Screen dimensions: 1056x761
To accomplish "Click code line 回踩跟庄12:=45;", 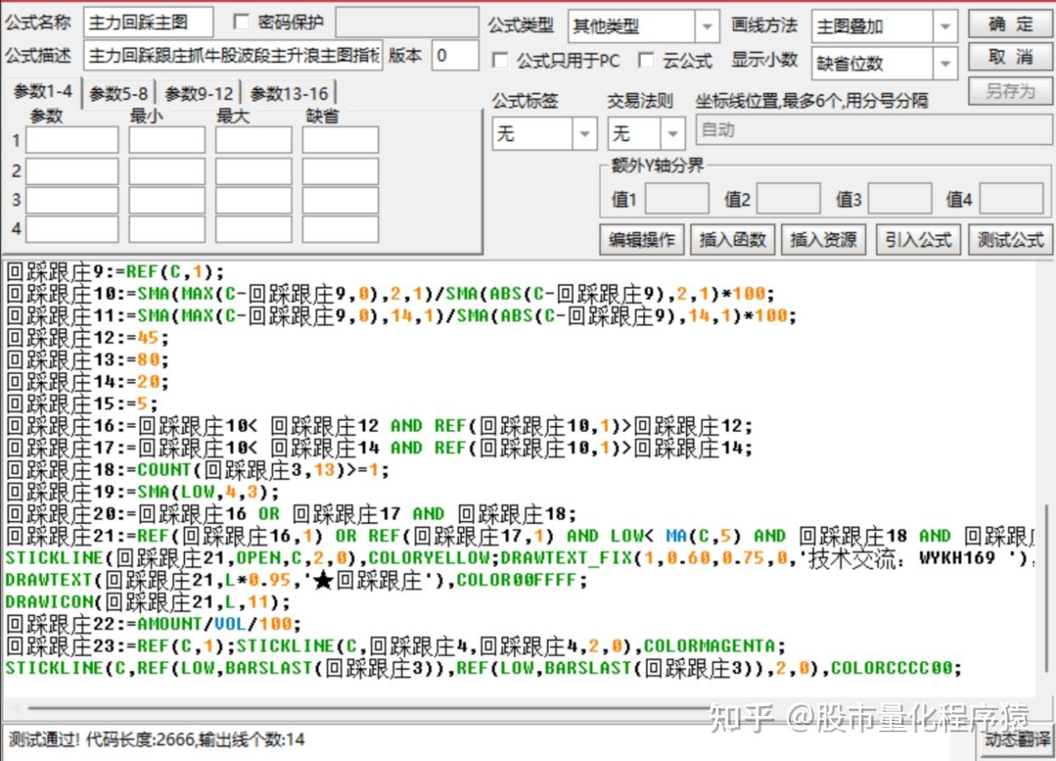I will tap(87, 338).
